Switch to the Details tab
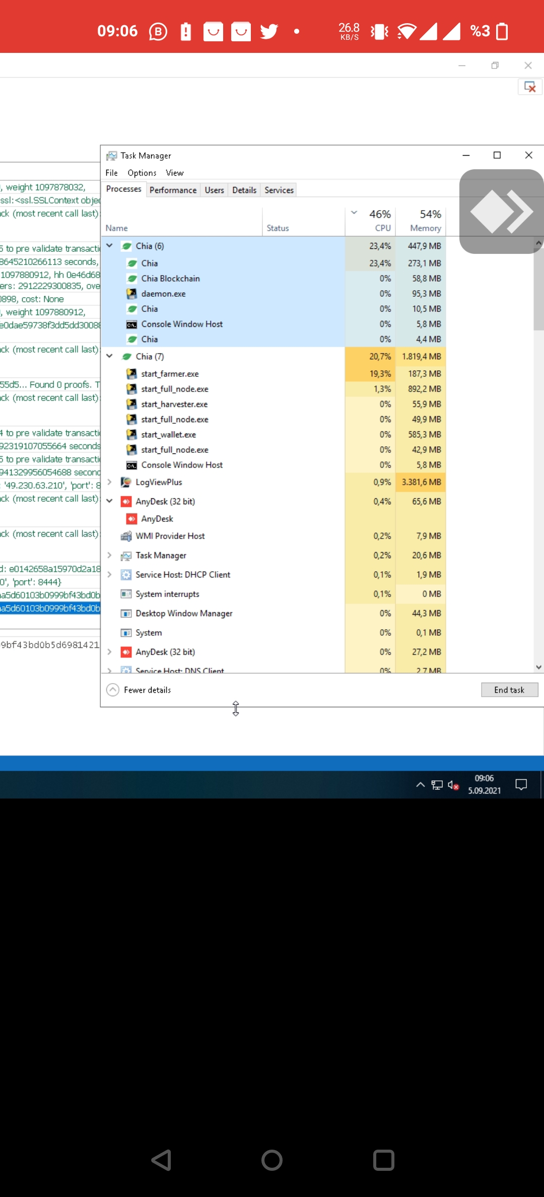 pos(244,190)
